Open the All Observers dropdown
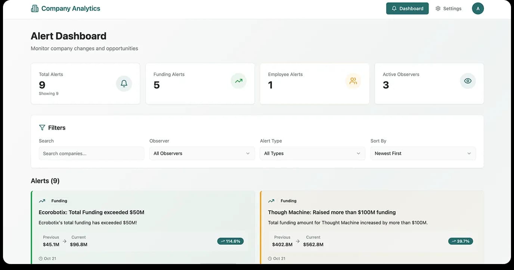 point(202,153)
